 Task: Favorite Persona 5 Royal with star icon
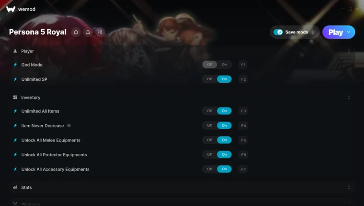pos(76,32)
